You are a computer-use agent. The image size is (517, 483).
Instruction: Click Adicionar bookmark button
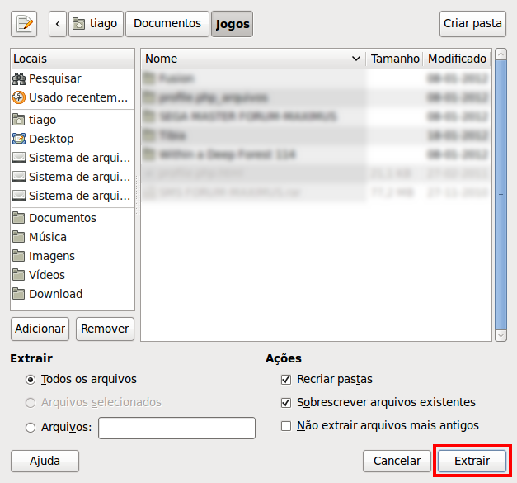[x=40, y=329]
